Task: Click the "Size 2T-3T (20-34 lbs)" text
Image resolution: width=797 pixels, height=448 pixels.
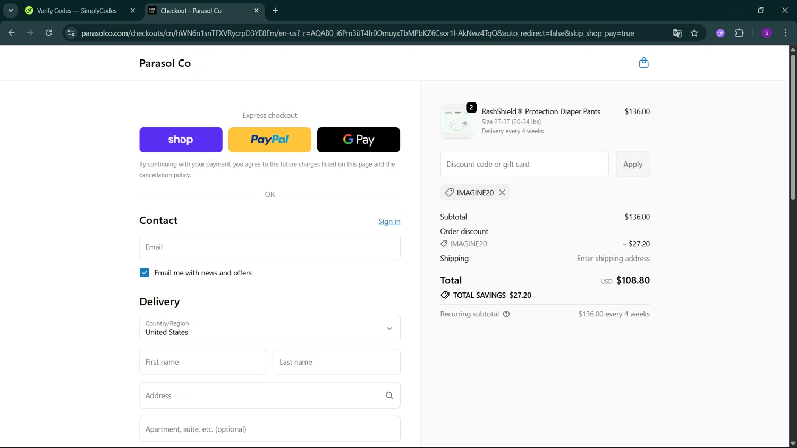Action: coord(511,122)
